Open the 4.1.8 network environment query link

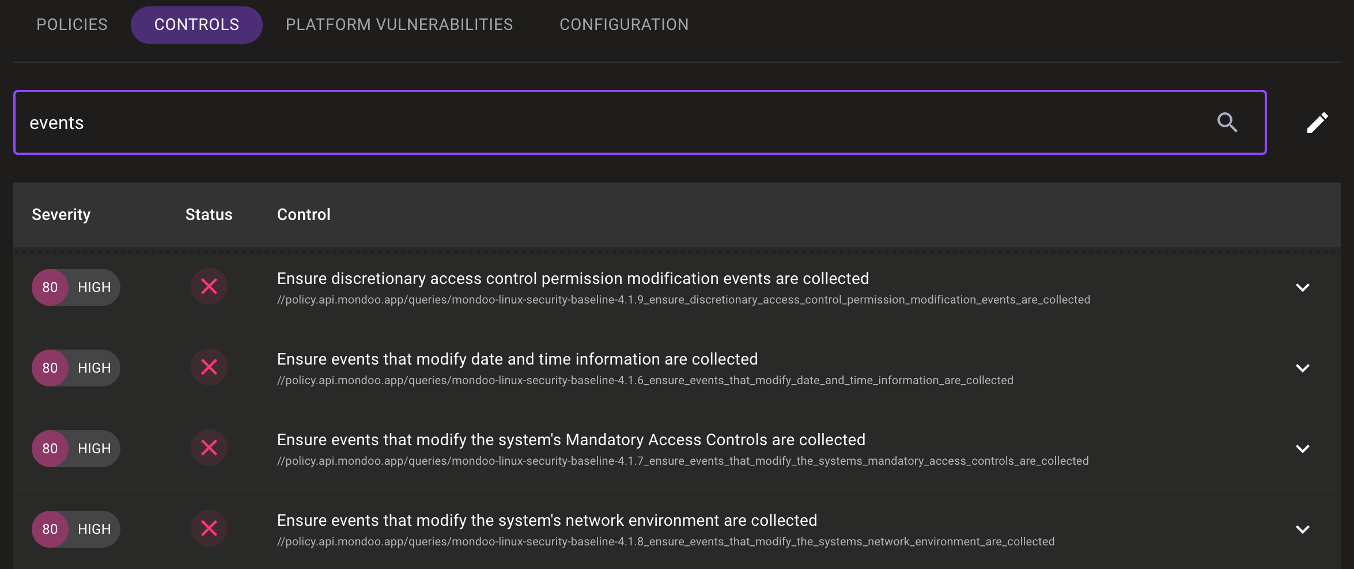tap(665, 541)
